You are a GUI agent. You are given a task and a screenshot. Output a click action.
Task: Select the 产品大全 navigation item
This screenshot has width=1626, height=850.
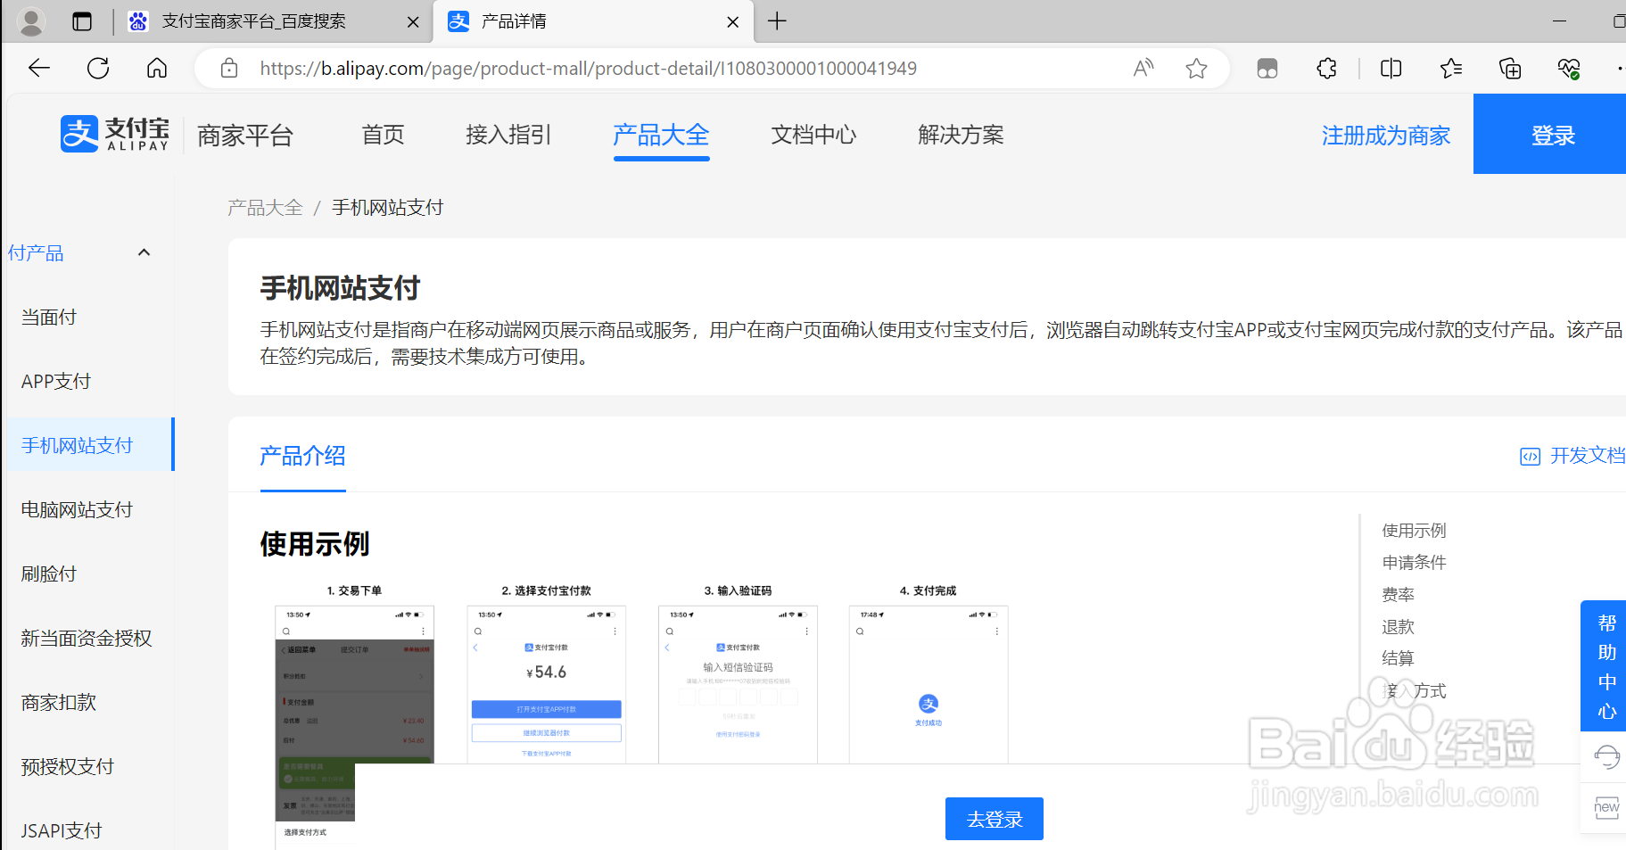[661, 135]
